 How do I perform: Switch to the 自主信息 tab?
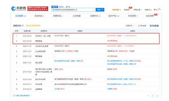(x=150, y=16)
